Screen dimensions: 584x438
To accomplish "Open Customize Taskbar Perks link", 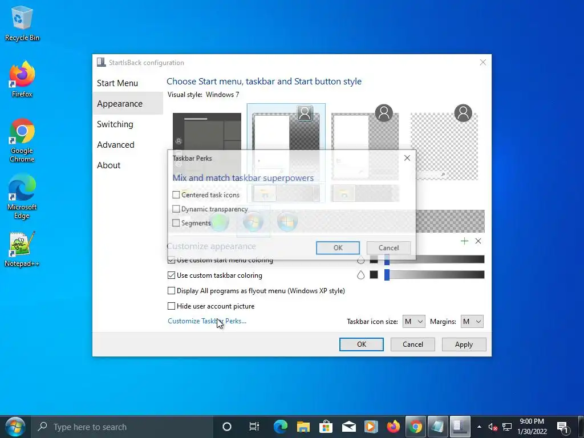I will click(206, 321).
